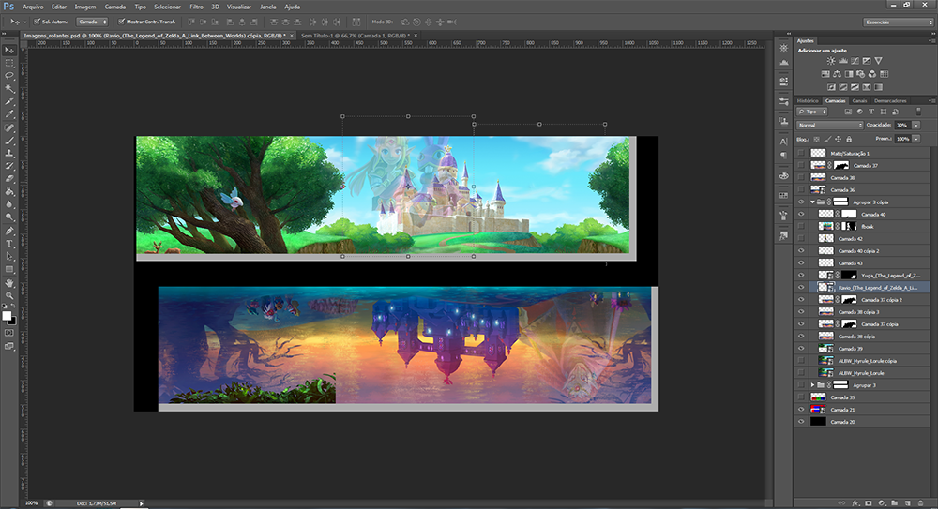938x509 pixels.
Task: Select the Move tool in the toolbox
Action: click(x=9, y=50)
